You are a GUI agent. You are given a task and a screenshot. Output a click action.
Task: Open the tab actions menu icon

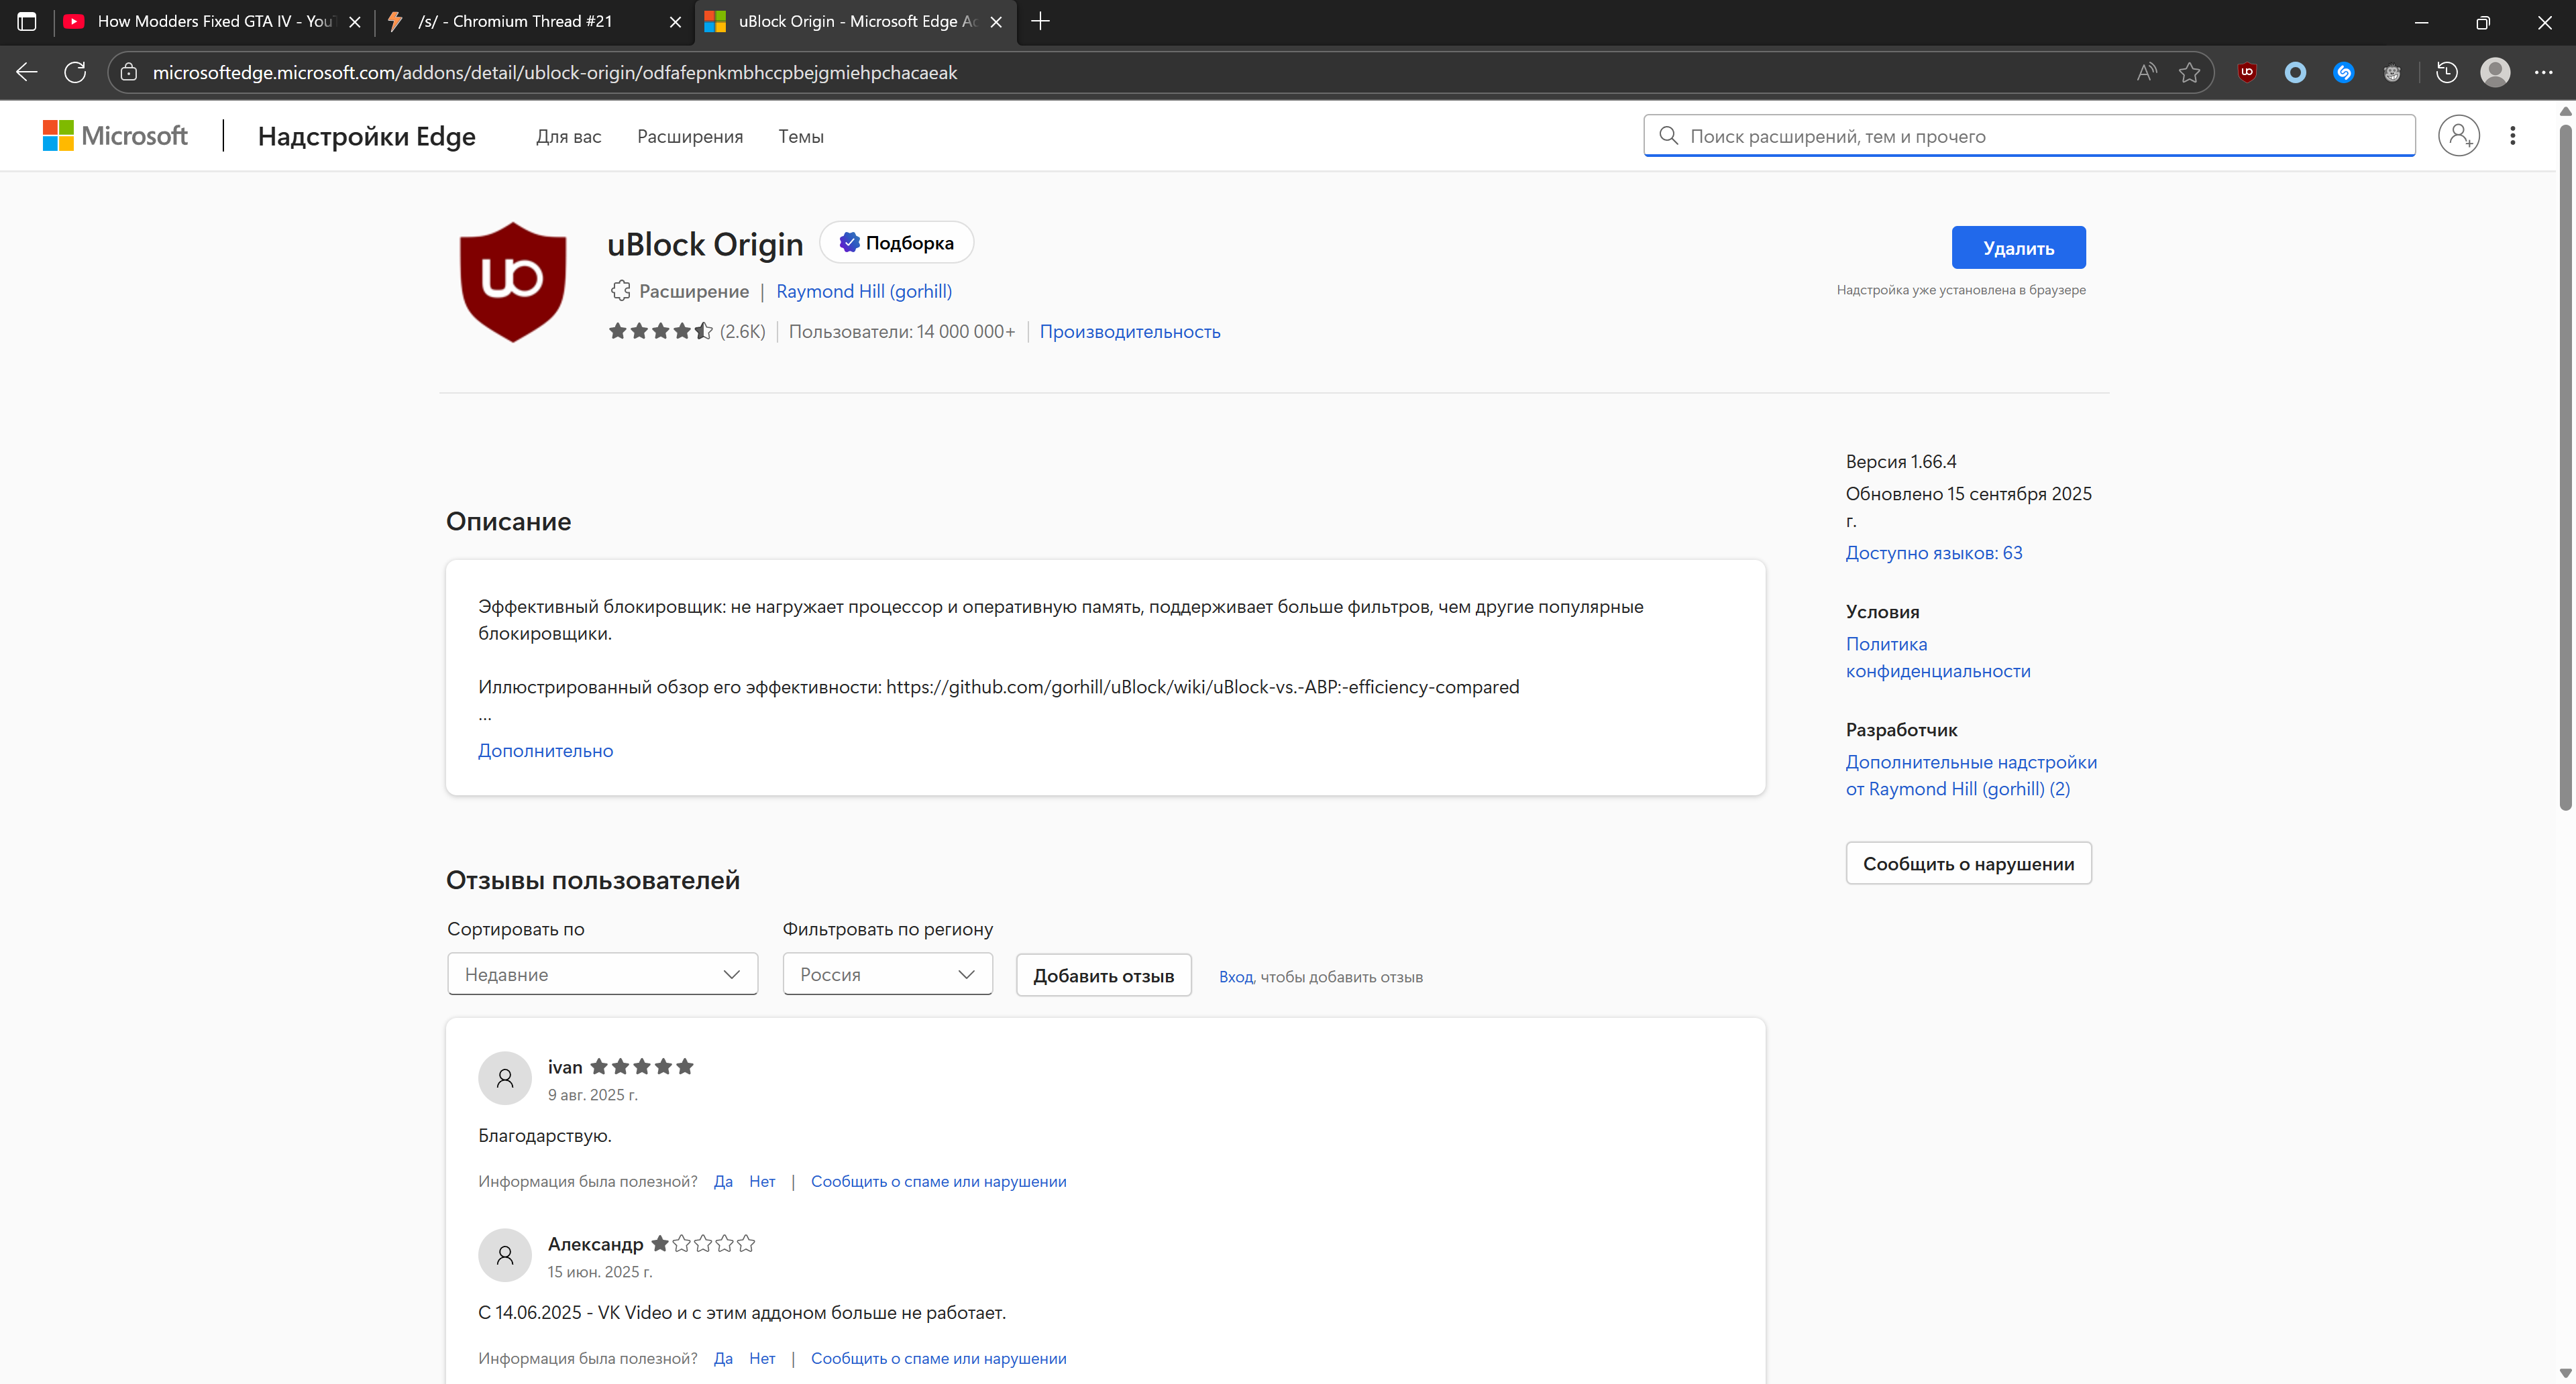point(27,21)
